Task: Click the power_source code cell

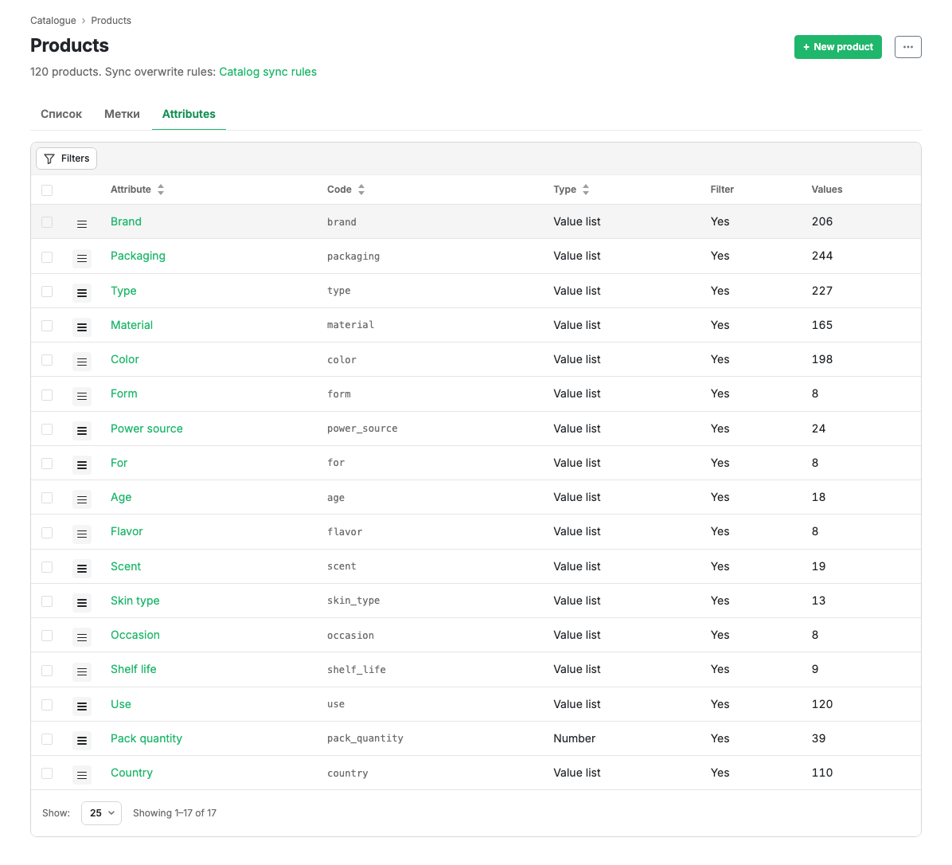Action: tap(362, 429)
